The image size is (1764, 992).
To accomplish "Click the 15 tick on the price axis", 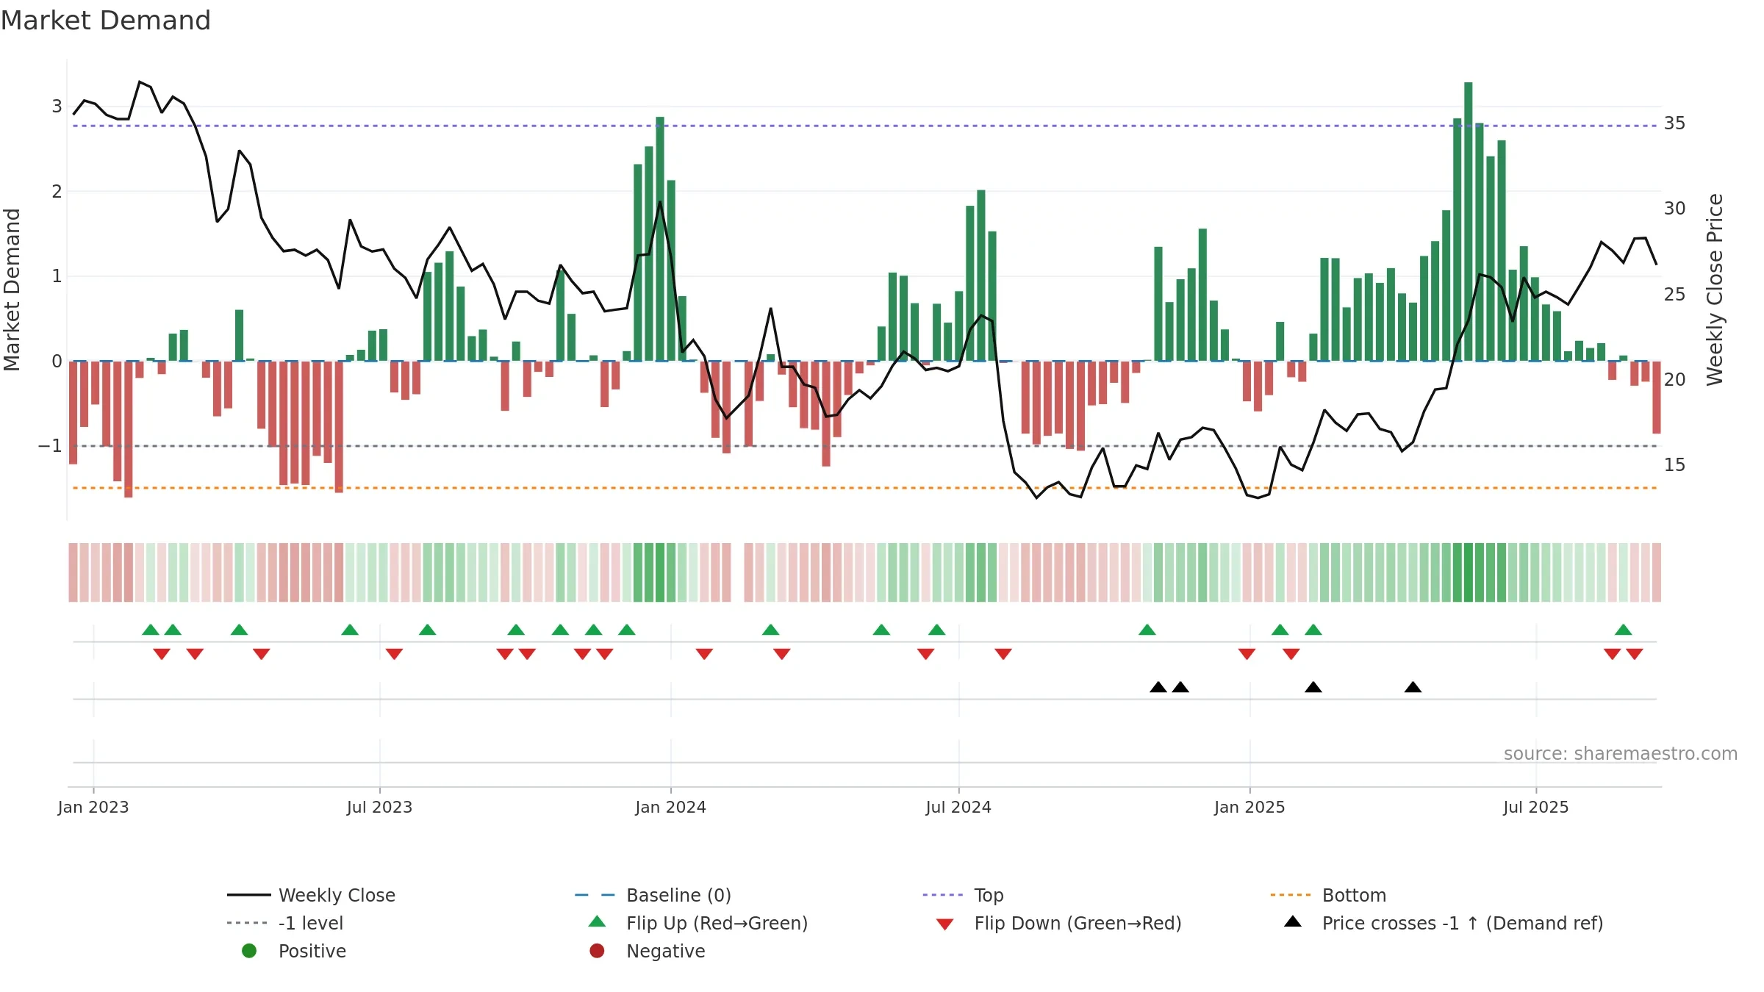I will (x=1674, y=464).
